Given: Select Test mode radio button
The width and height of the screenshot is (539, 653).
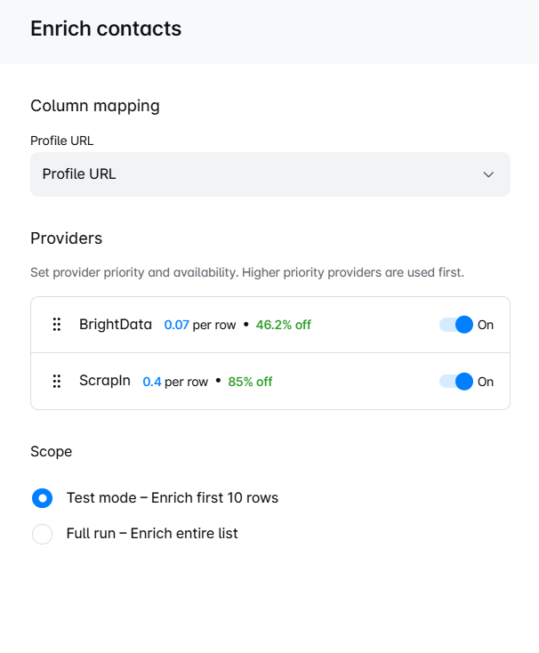Looking at the screenshot, I should coord(42,498).
